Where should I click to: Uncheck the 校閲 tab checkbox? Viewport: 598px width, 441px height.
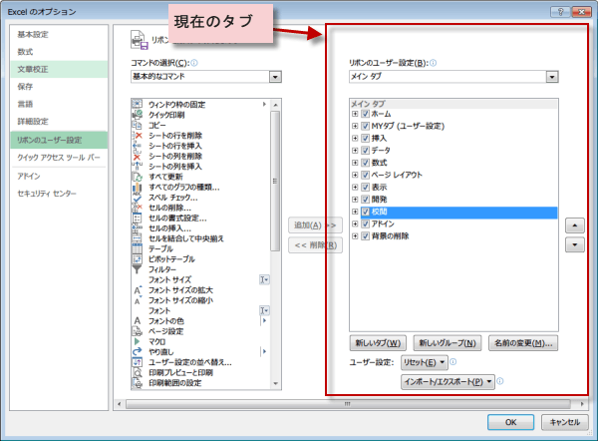pos(366,212)
